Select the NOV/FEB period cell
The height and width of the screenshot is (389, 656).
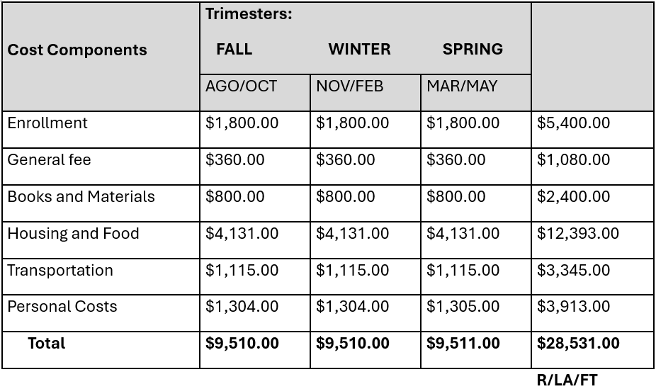point(349,86)
